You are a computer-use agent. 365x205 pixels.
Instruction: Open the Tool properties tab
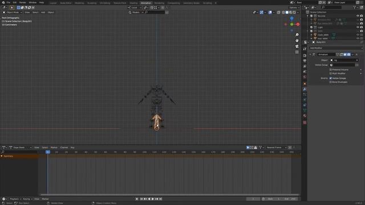click(x=305, y=49)
